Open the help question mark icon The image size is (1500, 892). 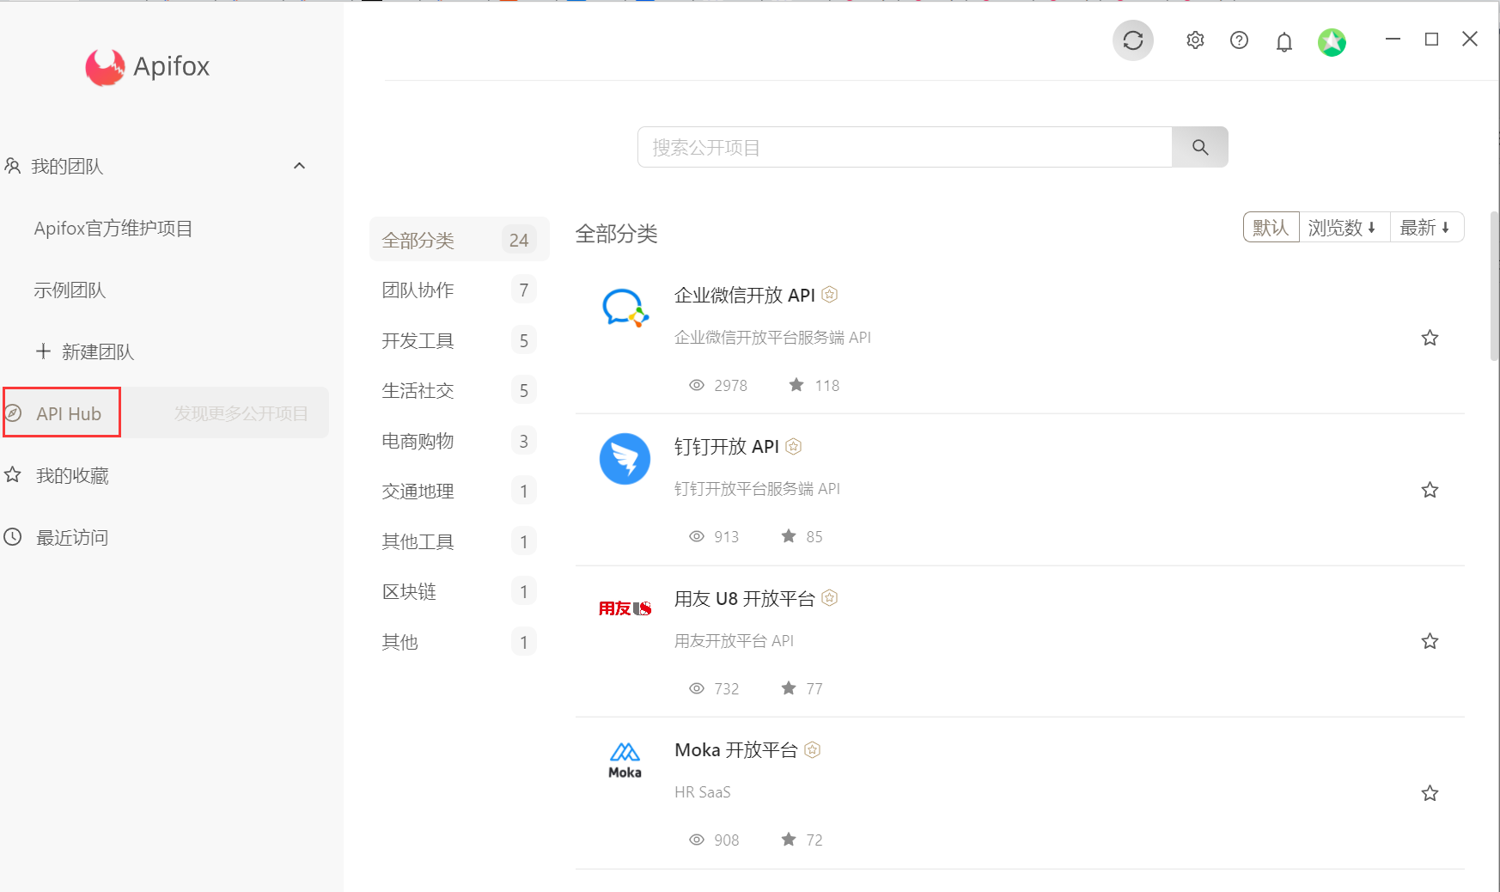point(1239,40)
